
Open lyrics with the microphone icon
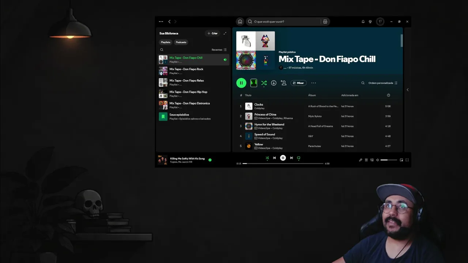tap(361, 160)
